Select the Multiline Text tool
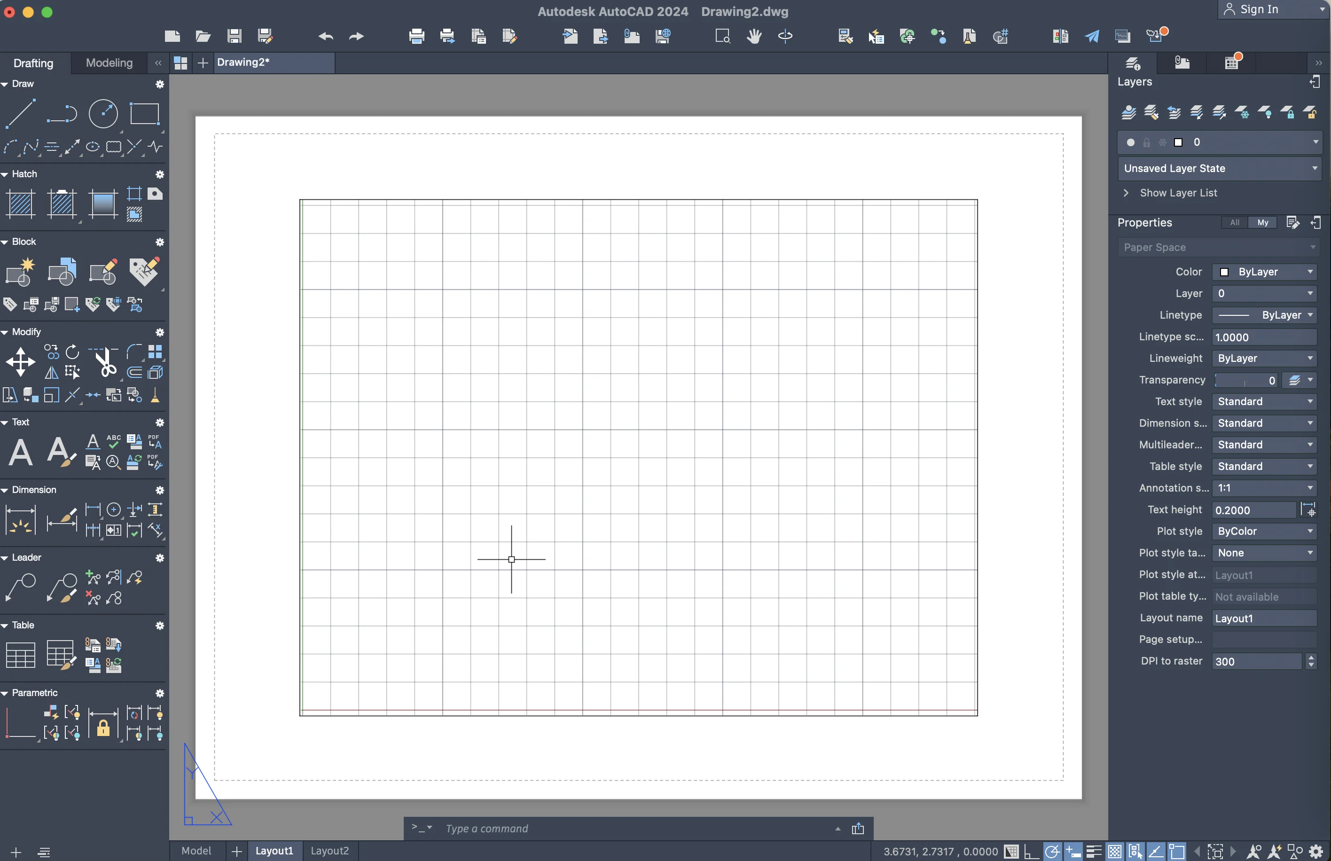This screenshot has width=1331, height=861. click(x=21, y=452)
